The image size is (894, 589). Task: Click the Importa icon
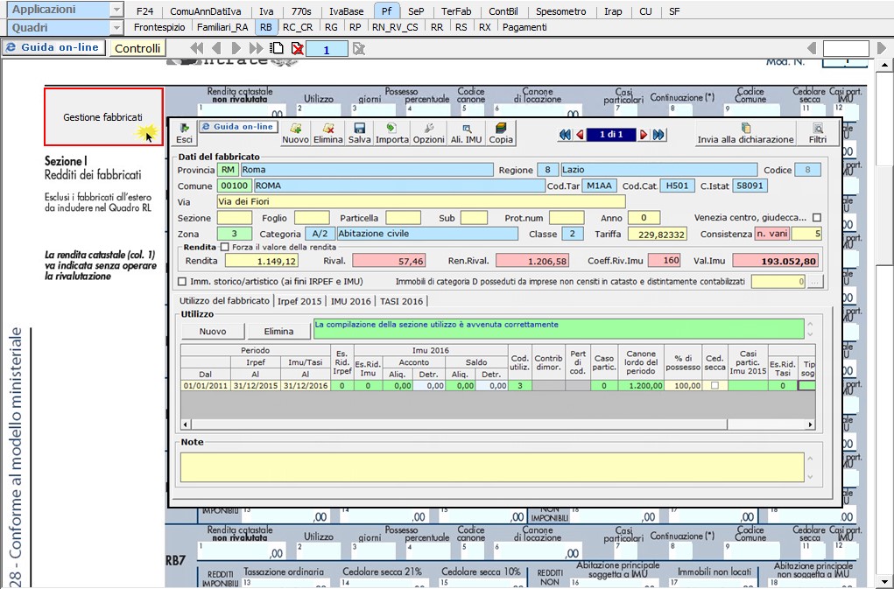click(x=391, y=133)
